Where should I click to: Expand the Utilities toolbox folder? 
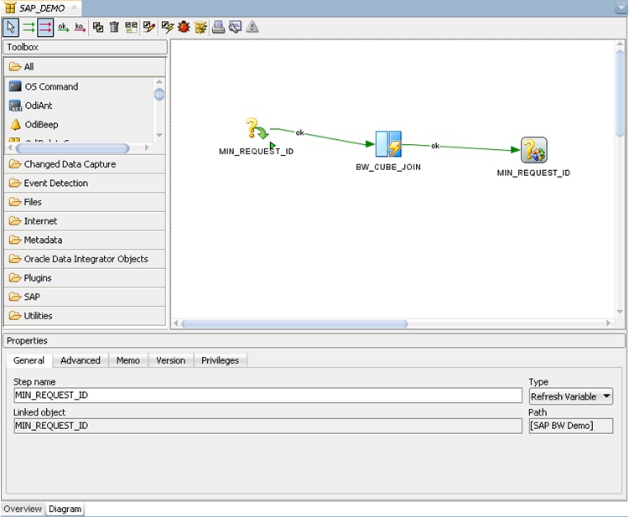pos(85,316)
